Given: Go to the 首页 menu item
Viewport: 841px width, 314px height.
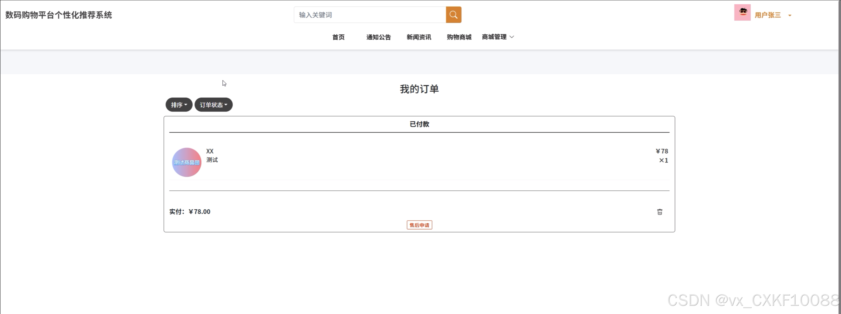Looking at the screenshot, I should click(x=338, y=37).
